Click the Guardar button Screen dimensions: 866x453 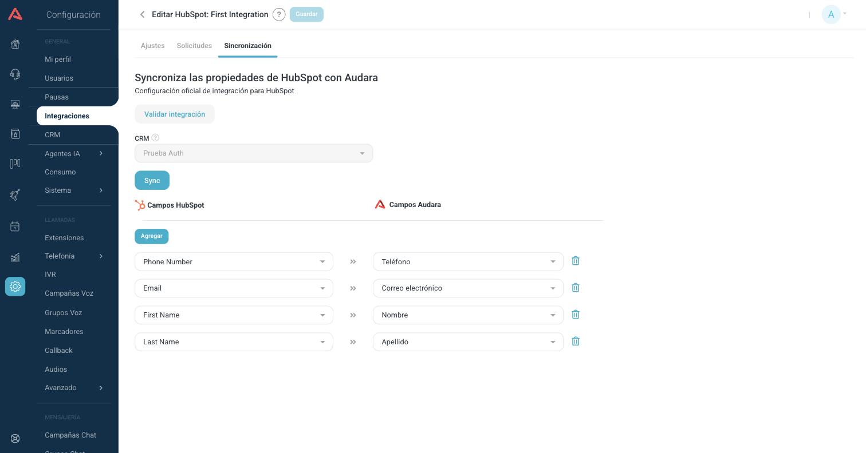tap(306, 14)
